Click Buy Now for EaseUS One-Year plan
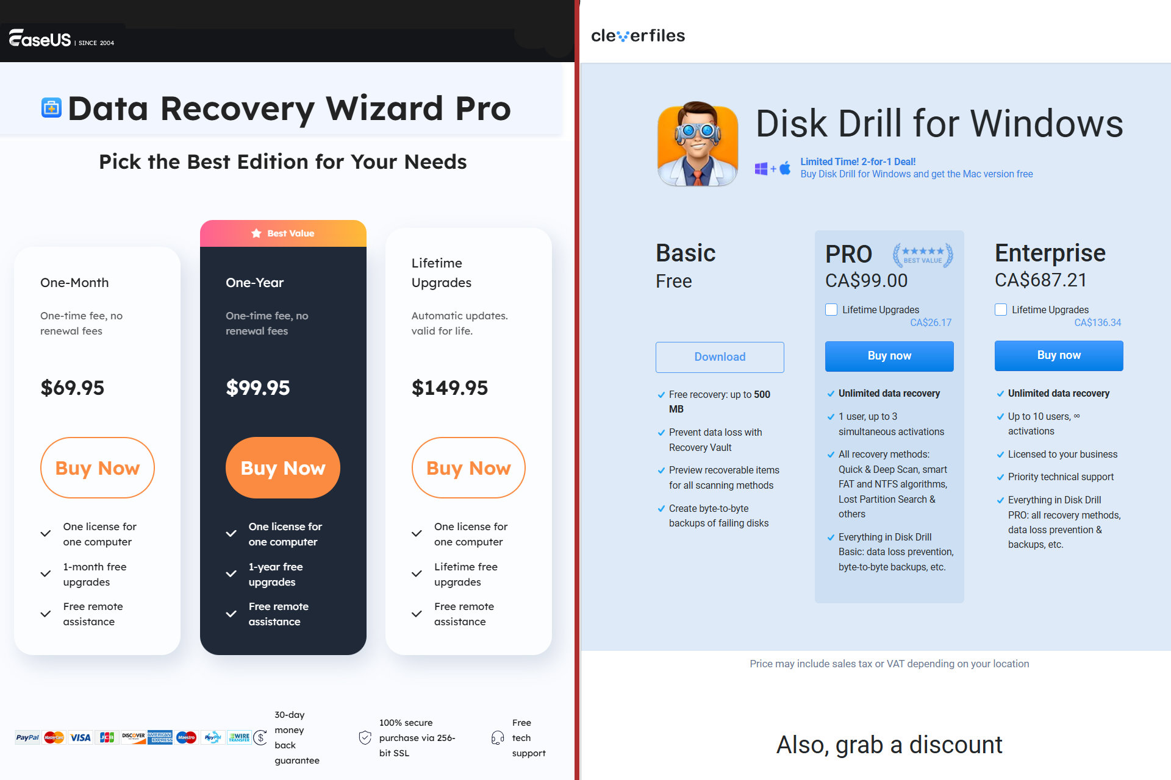1171x780 pixels. point(283,467)
